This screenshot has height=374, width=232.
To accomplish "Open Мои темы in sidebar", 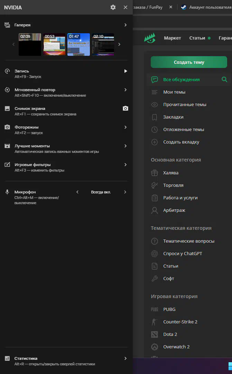I will pos(174,92).
